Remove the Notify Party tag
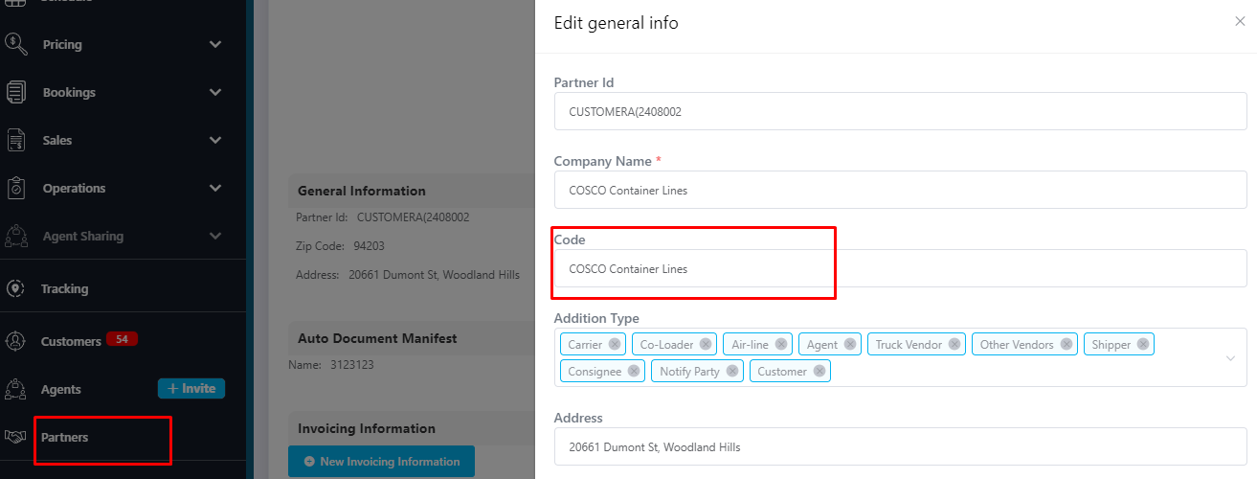The image size is (1257, 479). coord(732,371)
